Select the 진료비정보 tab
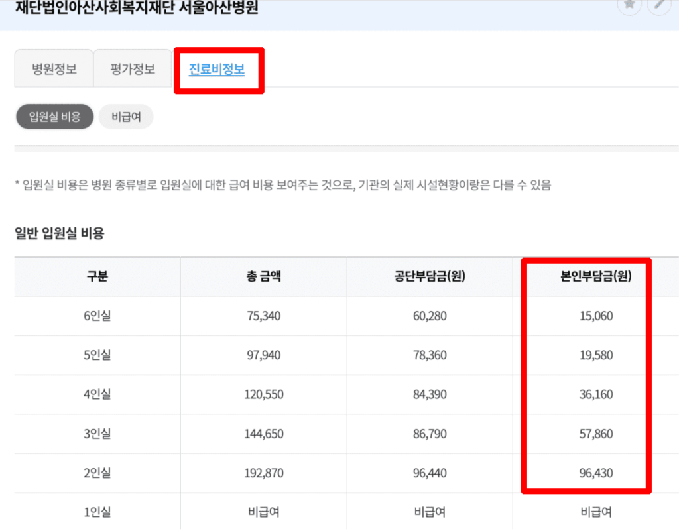679x531 pixels. point(217,69)
